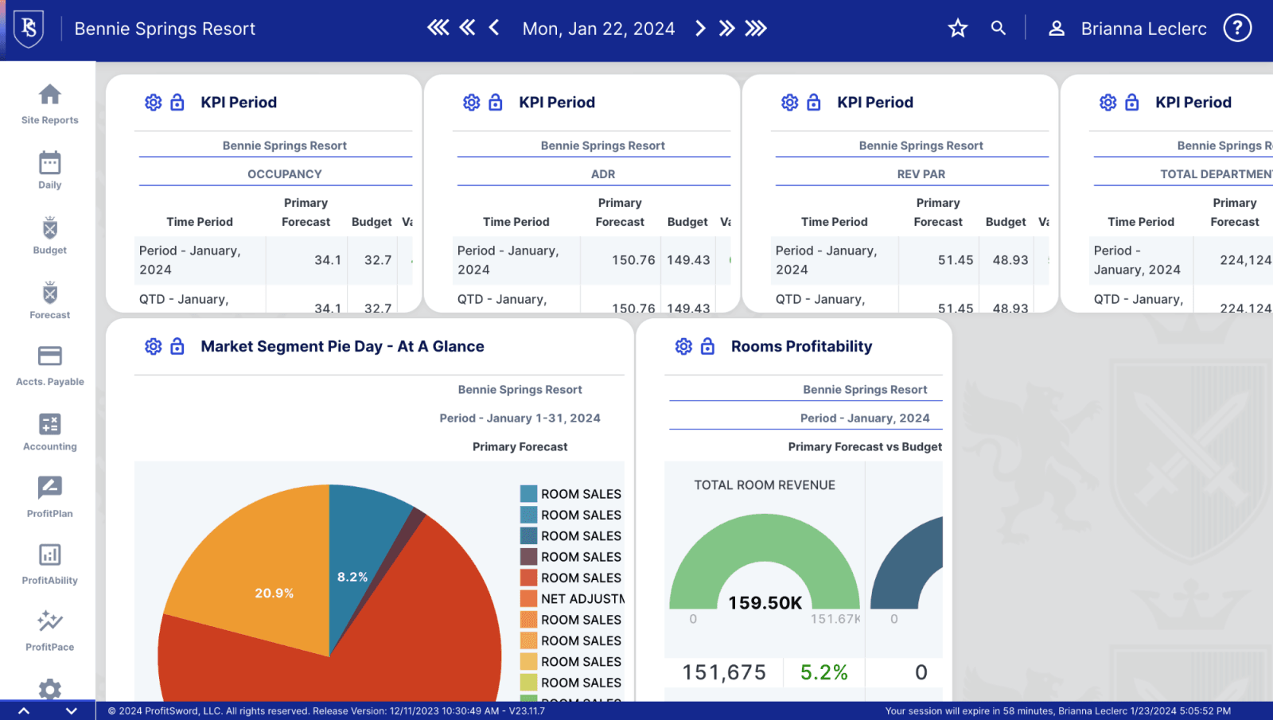1273x720 pixels.
Task: Open Site Reports from the sidebar
Action: click(49, 103)
